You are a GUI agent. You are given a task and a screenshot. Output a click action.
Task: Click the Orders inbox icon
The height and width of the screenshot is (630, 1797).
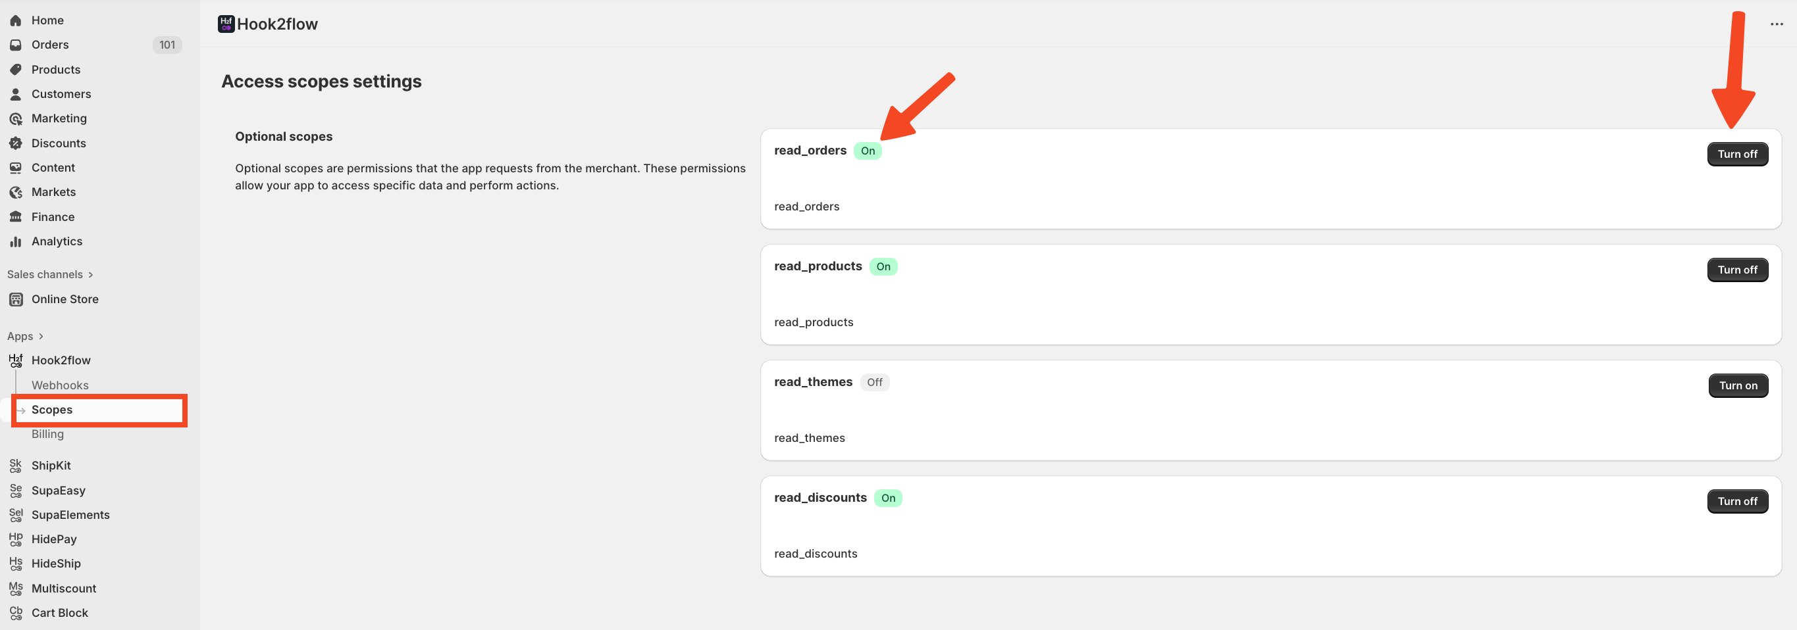click(x=15, y=45)
